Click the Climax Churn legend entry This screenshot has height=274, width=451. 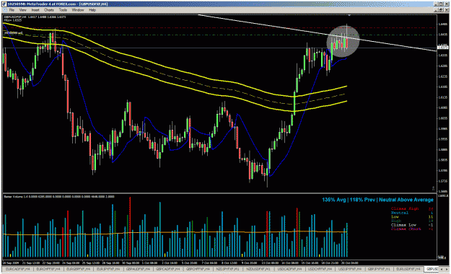[x=406, y=229]
